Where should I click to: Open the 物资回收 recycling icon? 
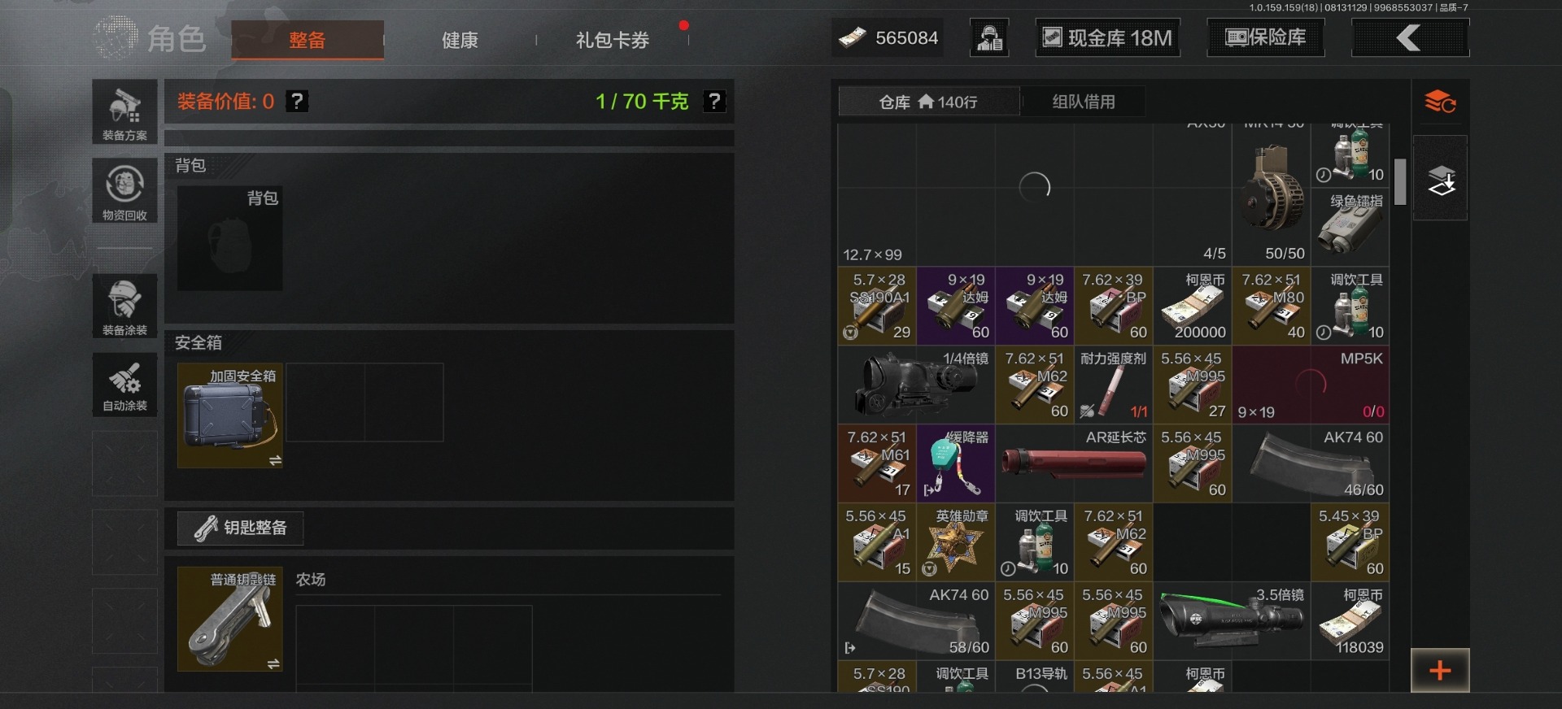pyautogui.click(x=124, y=191)
